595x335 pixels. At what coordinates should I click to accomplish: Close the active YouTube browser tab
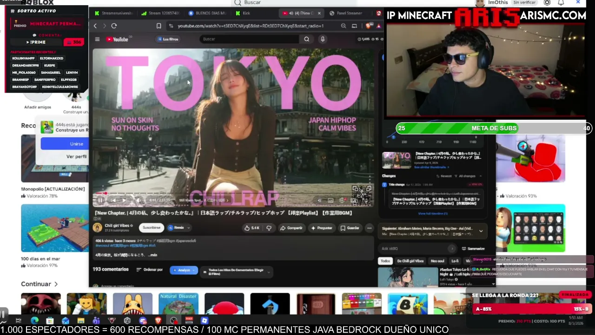[319, 13]
